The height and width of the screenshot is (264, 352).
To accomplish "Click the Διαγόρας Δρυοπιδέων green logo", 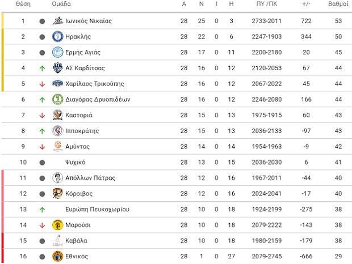I will tap(57, 99).
